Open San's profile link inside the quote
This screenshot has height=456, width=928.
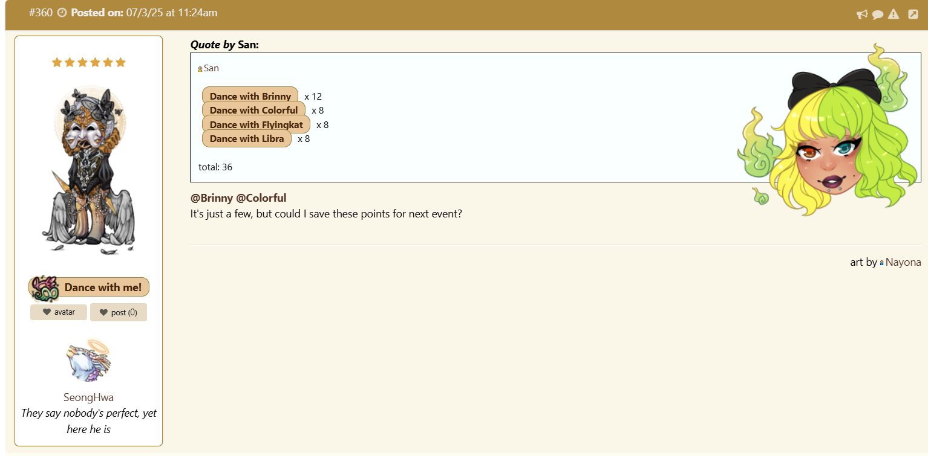[x=211, y=68]
